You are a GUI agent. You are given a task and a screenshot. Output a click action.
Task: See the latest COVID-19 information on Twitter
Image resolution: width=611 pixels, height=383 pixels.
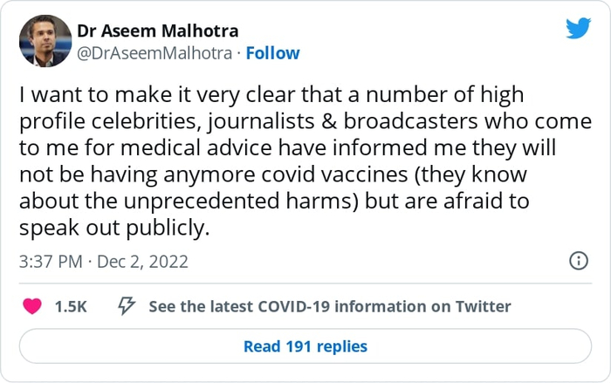point(329,306)
